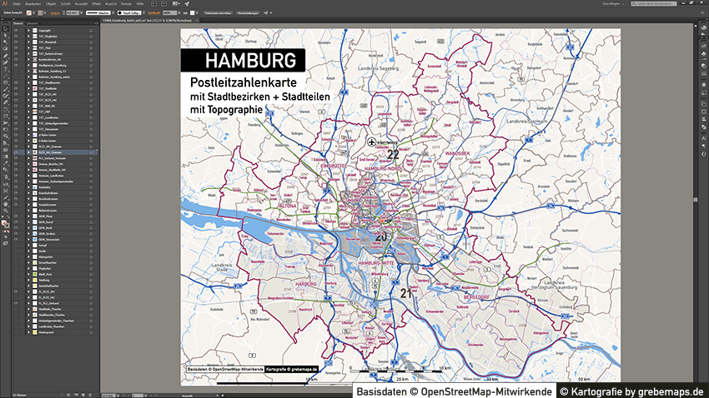709x398 pixels.
Task: Click the fill color swatch in control bar
Action: pyautogui.click(x=30, y=14)
